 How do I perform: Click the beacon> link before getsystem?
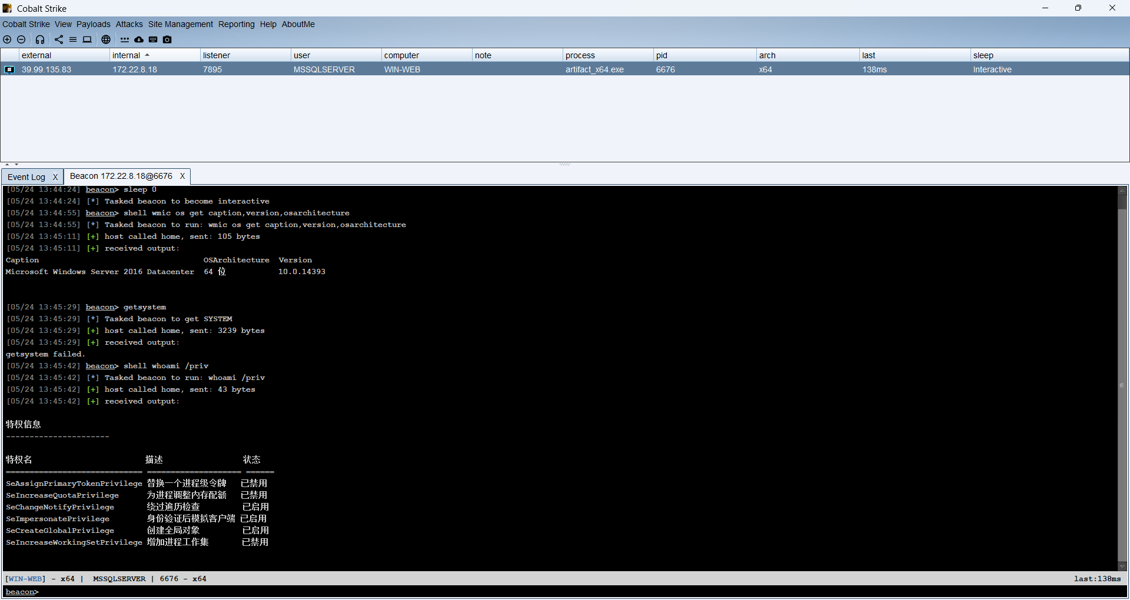point(102,307)
